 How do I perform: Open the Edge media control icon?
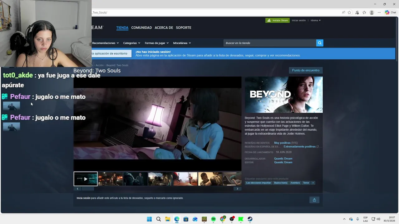pos(357,12)
